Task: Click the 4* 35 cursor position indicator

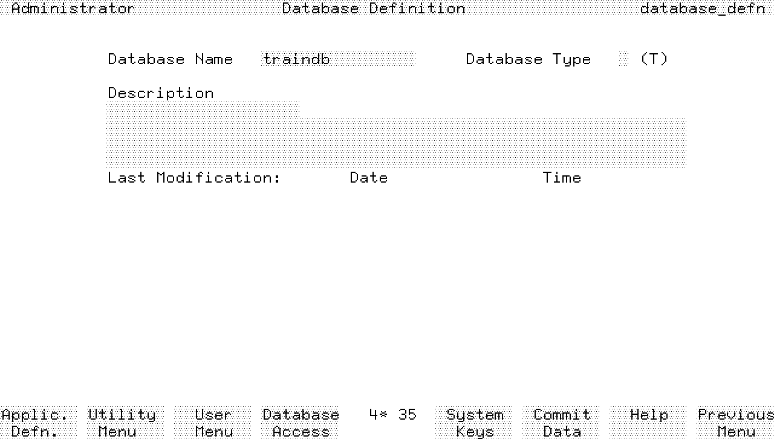Action: (x=392, y=415)
